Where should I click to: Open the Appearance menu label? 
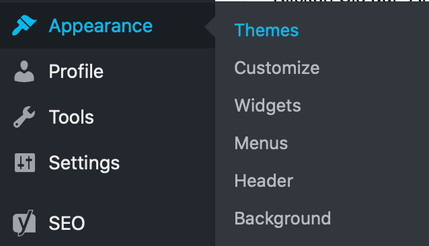(x=101, y=26)
